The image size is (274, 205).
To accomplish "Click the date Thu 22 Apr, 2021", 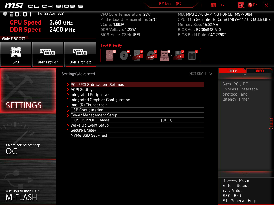I will pyautogui.click(x=50, y=13).
